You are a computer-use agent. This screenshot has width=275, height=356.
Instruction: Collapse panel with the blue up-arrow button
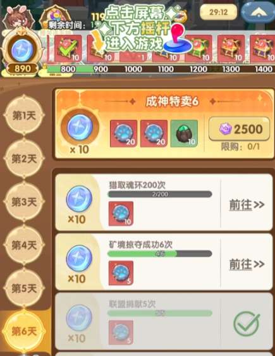pos(258,12)
